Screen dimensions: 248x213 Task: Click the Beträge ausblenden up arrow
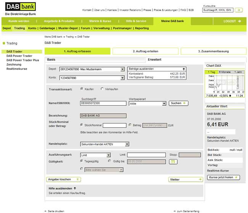click(x=184, y=69)
